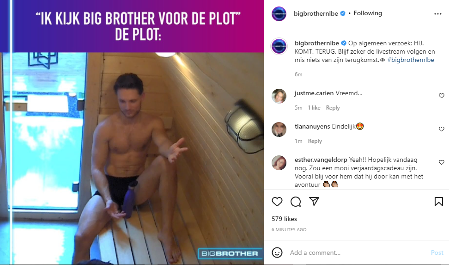Screen dimensions: 449x265
Task: Focus the Add a comment field
Action: click(x=358, y=253)
